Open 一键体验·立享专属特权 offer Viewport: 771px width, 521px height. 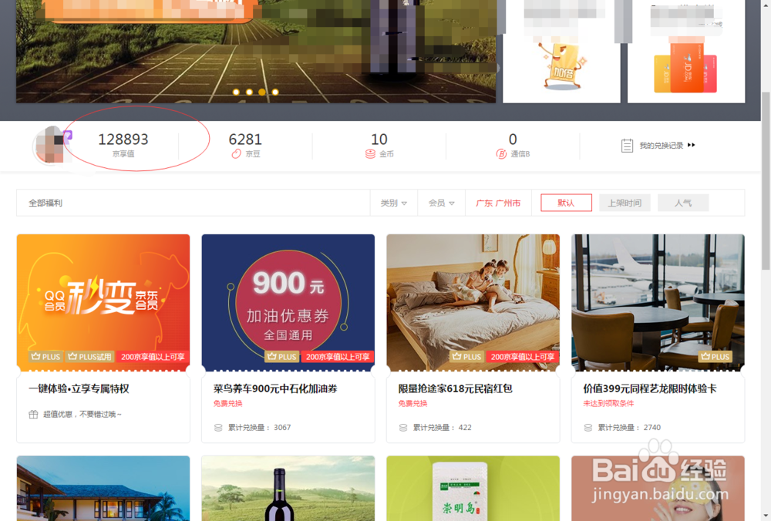79,388
